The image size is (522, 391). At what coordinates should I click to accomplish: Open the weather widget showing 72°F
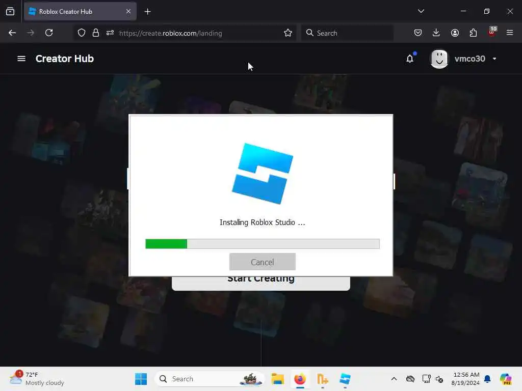(37, 379)
